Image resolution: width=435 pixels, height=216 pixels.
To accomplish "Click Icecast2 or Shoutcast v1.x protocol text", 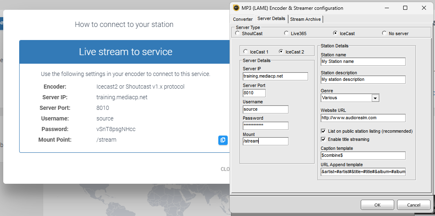I will click(140, 87).
